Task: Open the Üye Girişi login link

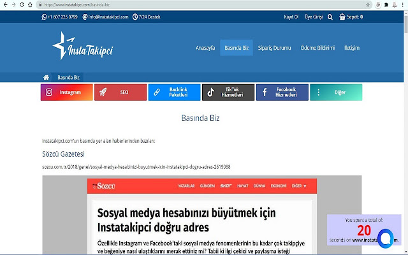Action: point(314,17)
